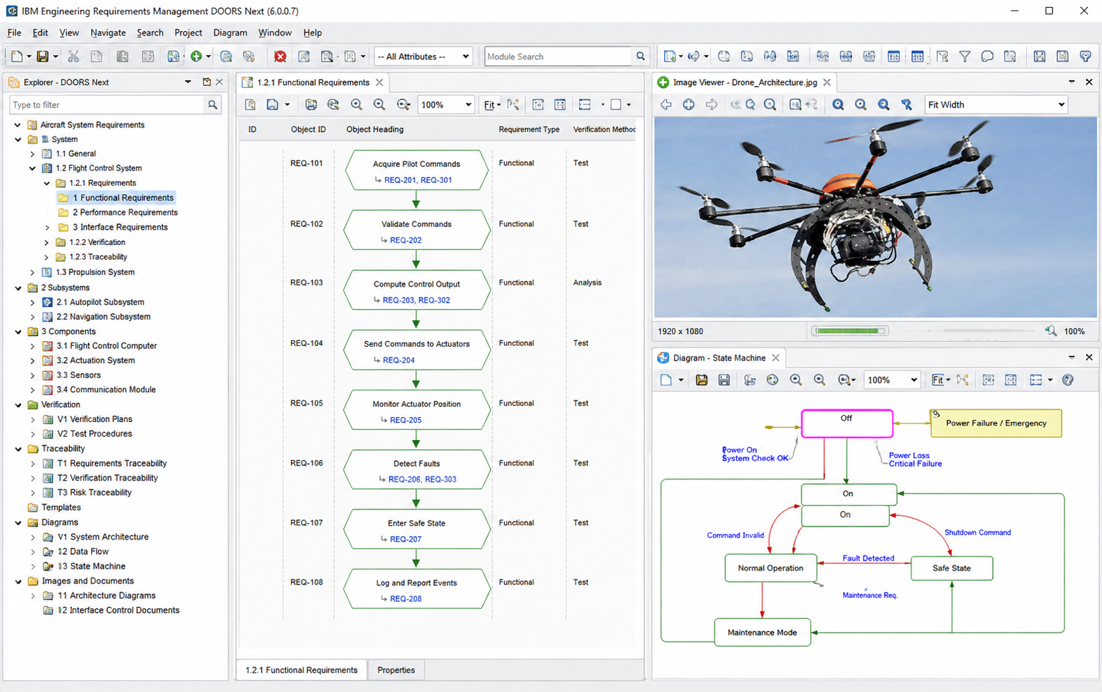Expand the 3.1 Flight Control Computer node
The height and width of the screenshot is (692, 1102).
point(32,346)
